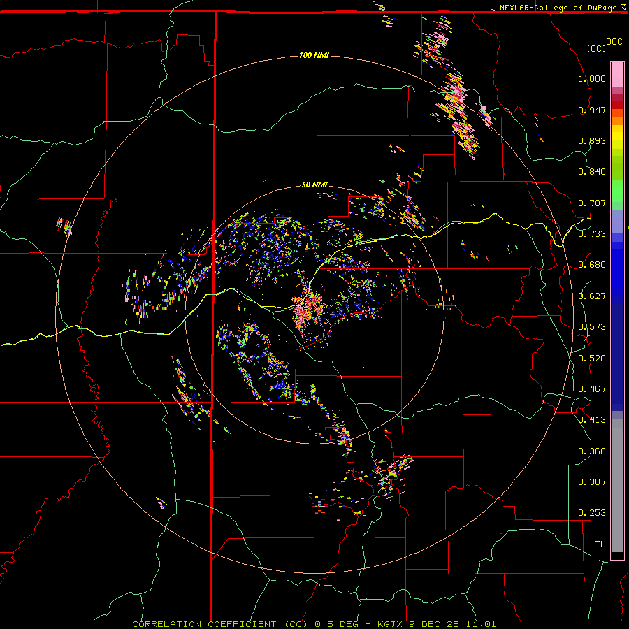The height and width of the screenshot is (629, 629).
Task: Select the 0.947 value on the color scale
Action: pos(592,110)
